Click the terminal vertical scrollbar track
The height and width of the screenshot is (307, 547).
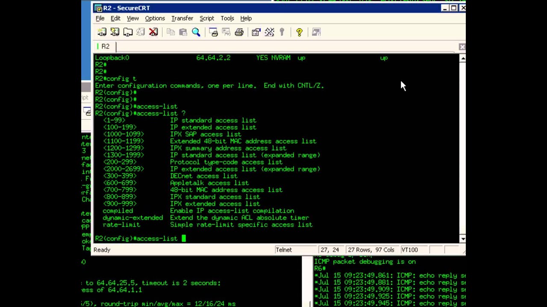click(462, 148)
